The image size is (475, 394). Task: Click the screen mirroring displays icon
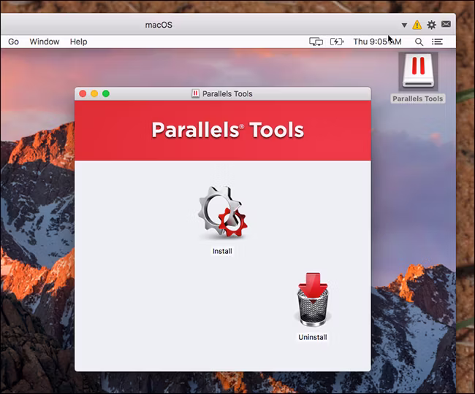click(316, 42)
